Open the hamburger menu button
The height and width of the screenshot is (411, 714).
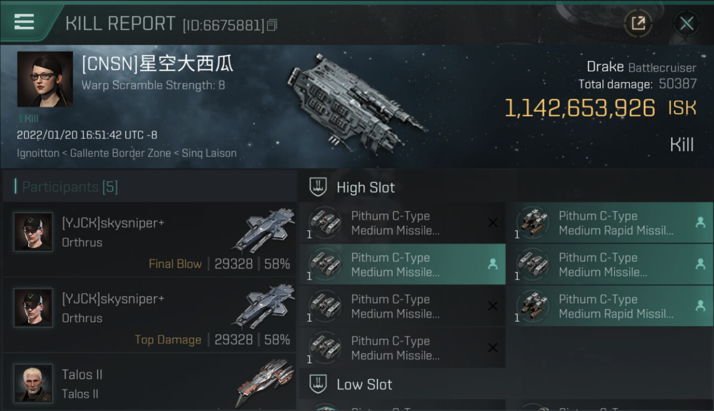tap(24, 21)
